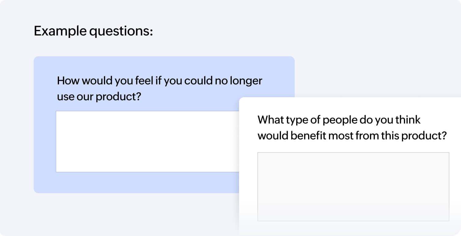This screenshot has width=461, height=236.
Task: Click the word "Example" in the heading
Action: pyautogui.click(x=60, y=31)
